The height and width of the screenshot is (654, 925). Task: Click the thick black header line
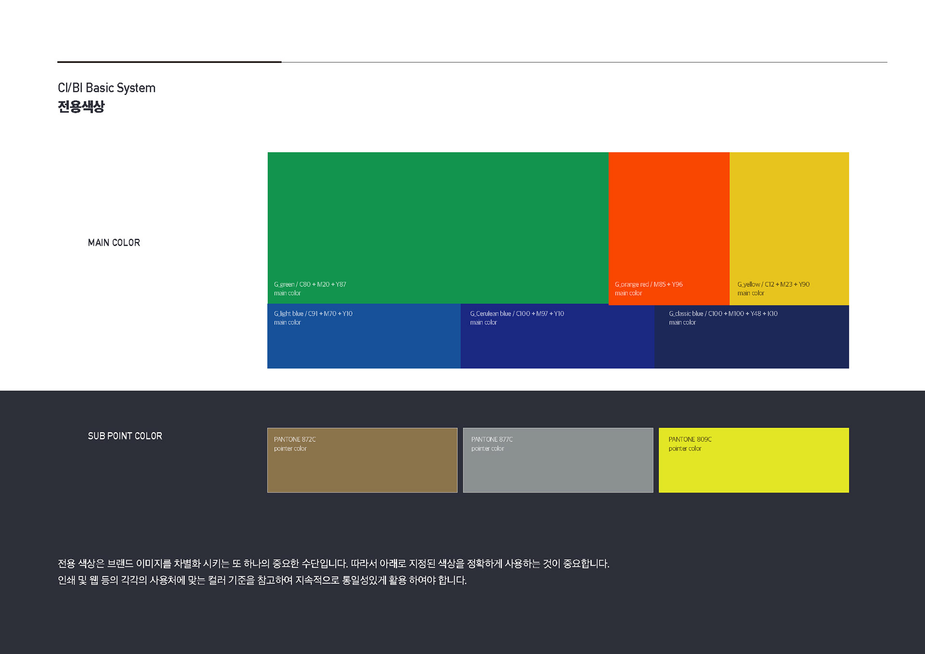point(169,62)
